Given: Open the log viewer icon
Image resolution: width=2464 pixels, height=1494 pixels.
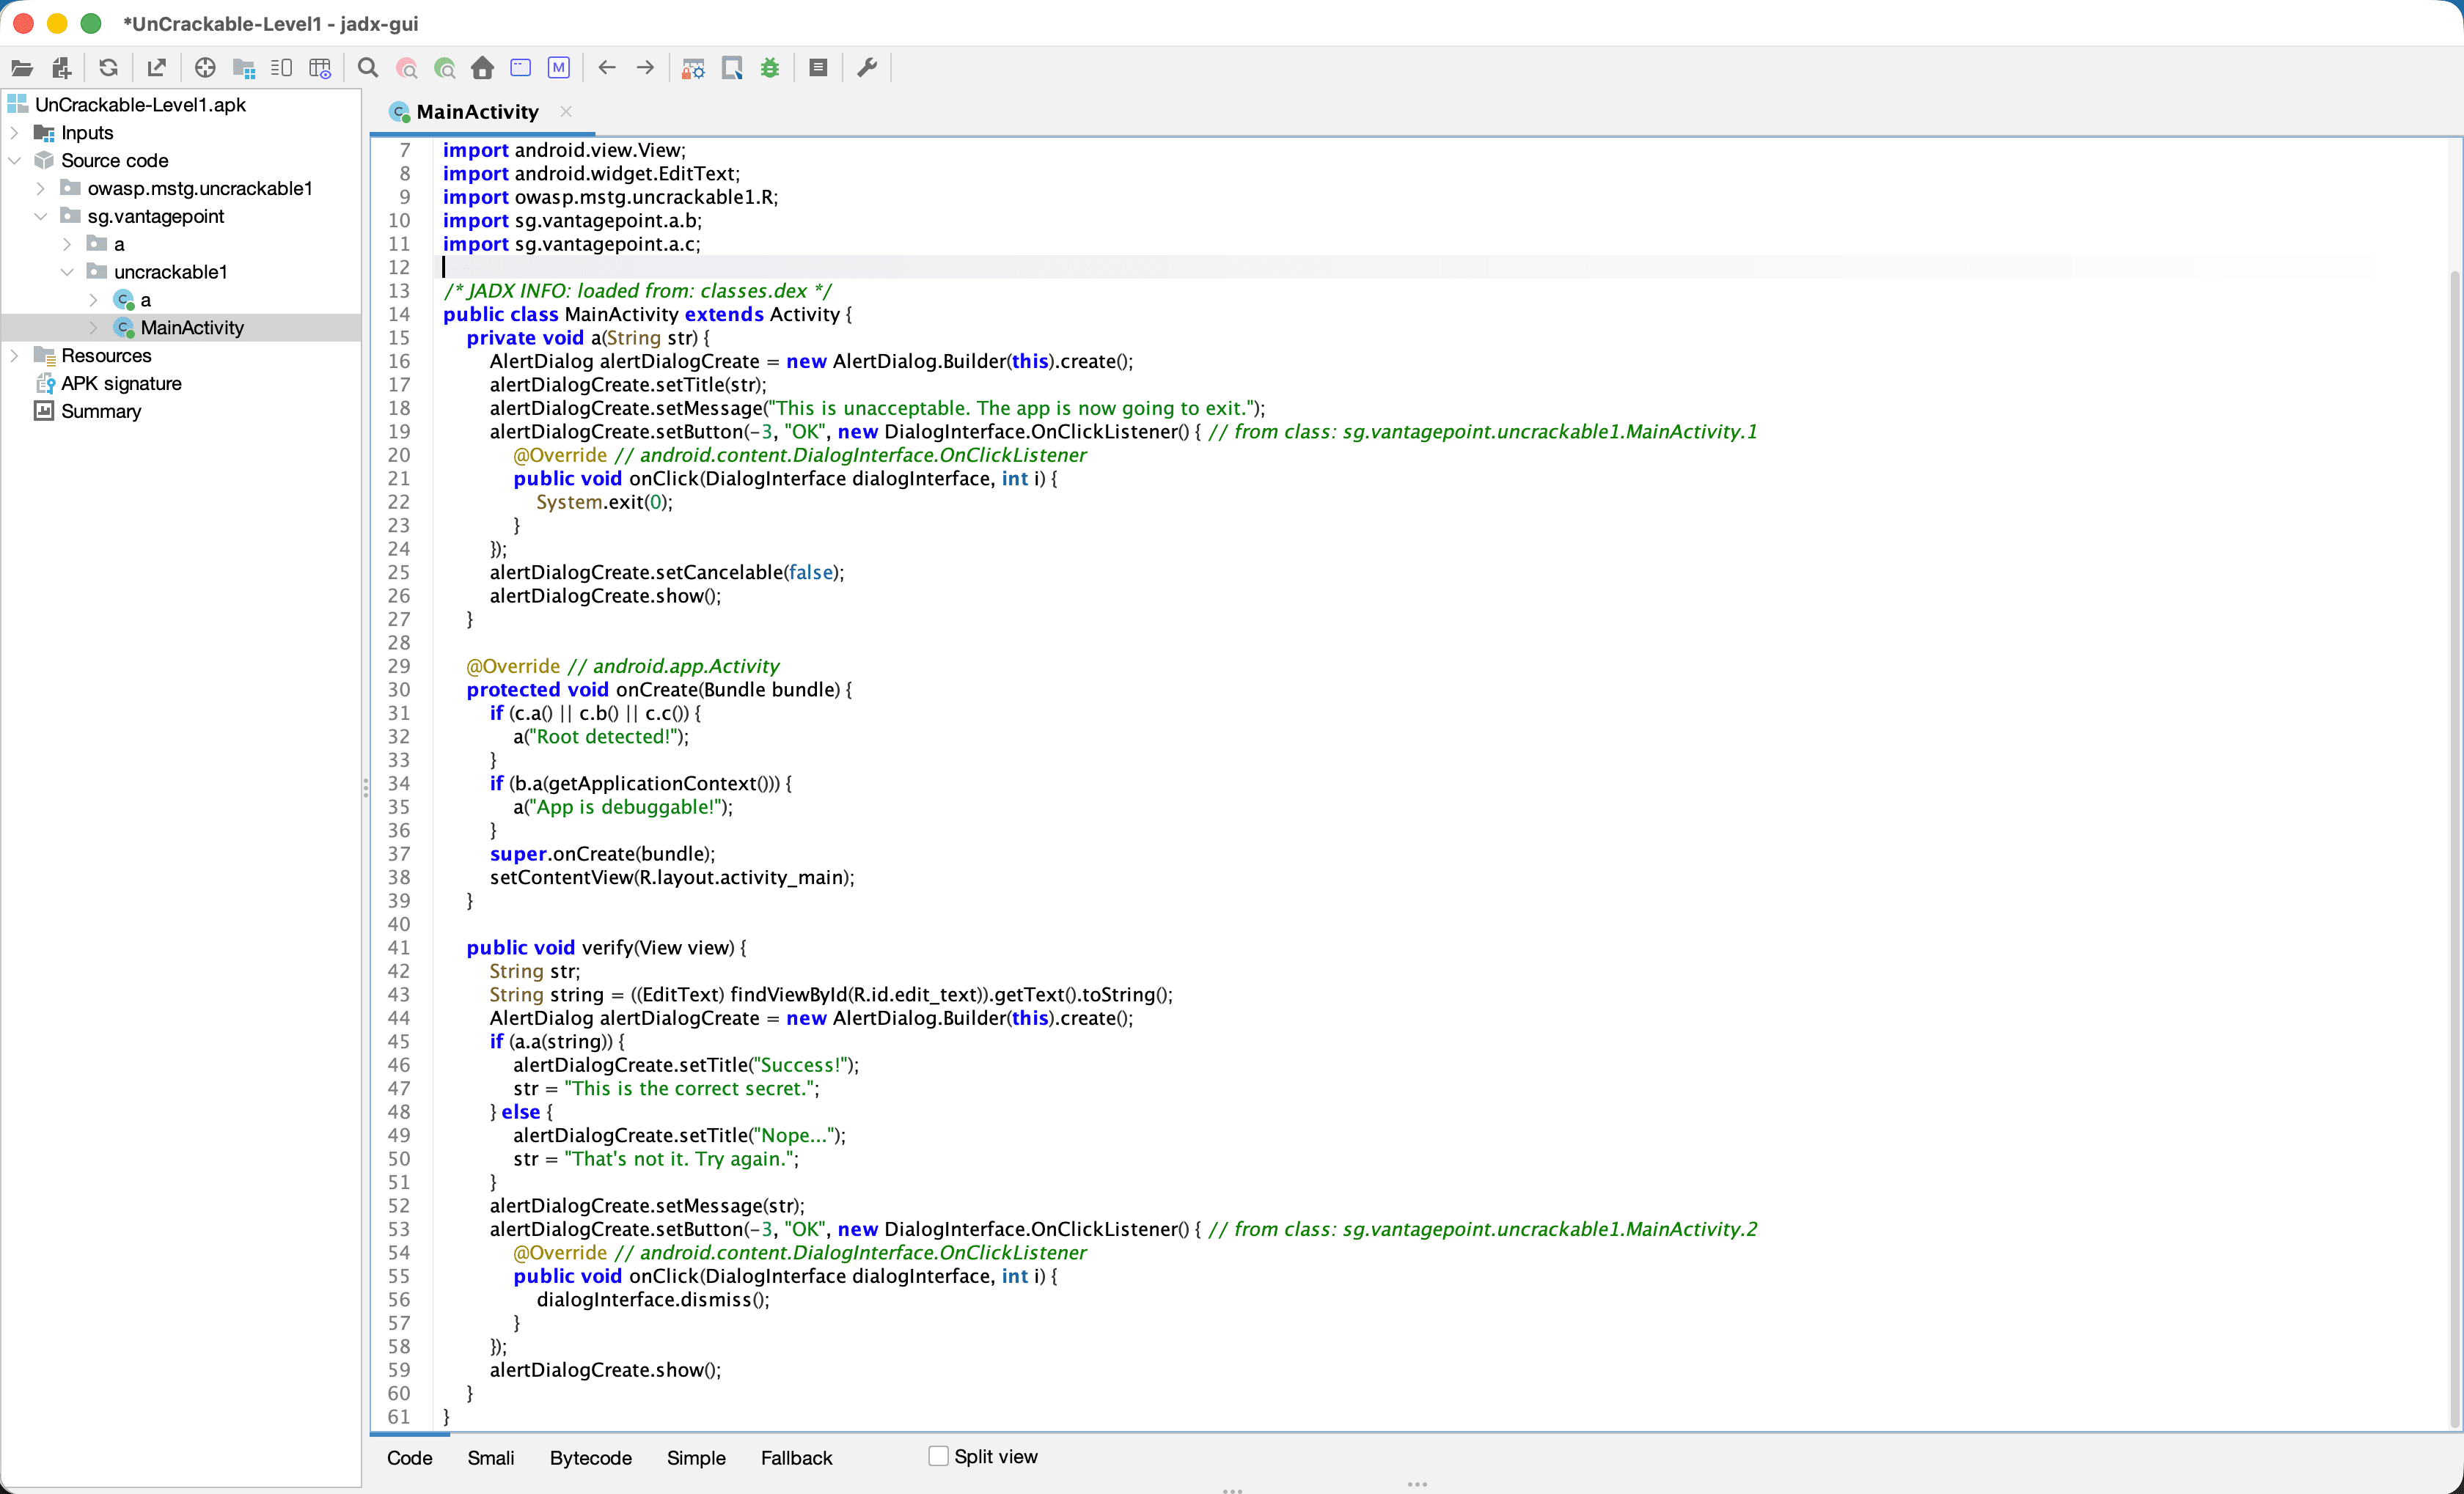Looking at the screenshot, I should click(x=818, y=68).
